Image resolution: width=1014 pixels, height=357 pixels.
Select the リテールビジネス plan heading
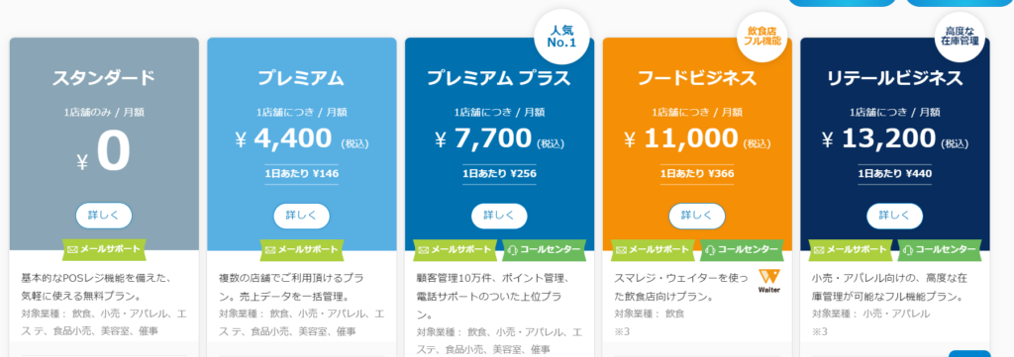click(895, 78)
